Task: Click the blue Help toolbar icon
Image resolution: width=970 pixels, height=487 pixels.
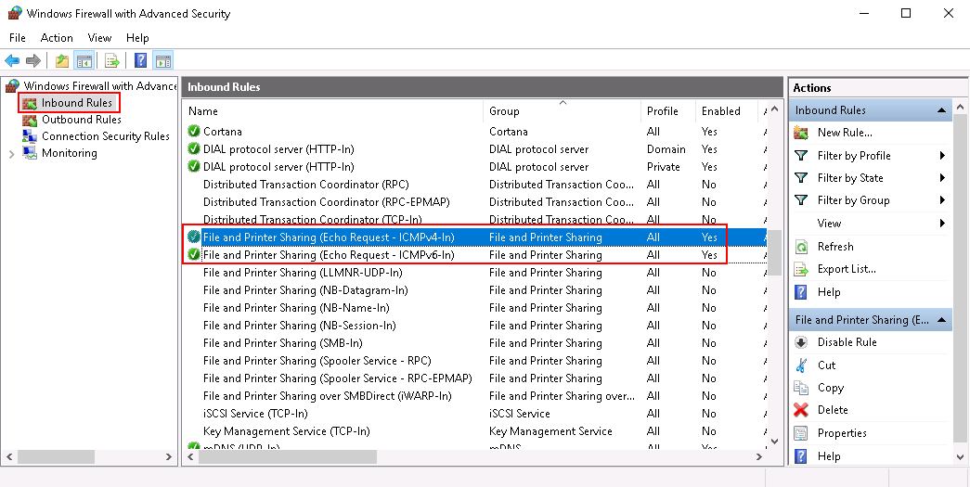Action: pos(141,60)
